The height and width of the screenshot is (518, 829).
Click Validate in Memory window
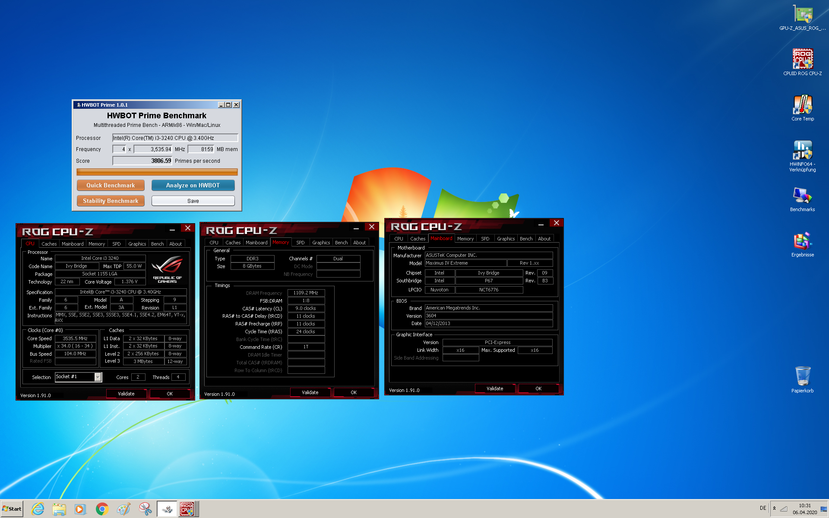(310, 392)
